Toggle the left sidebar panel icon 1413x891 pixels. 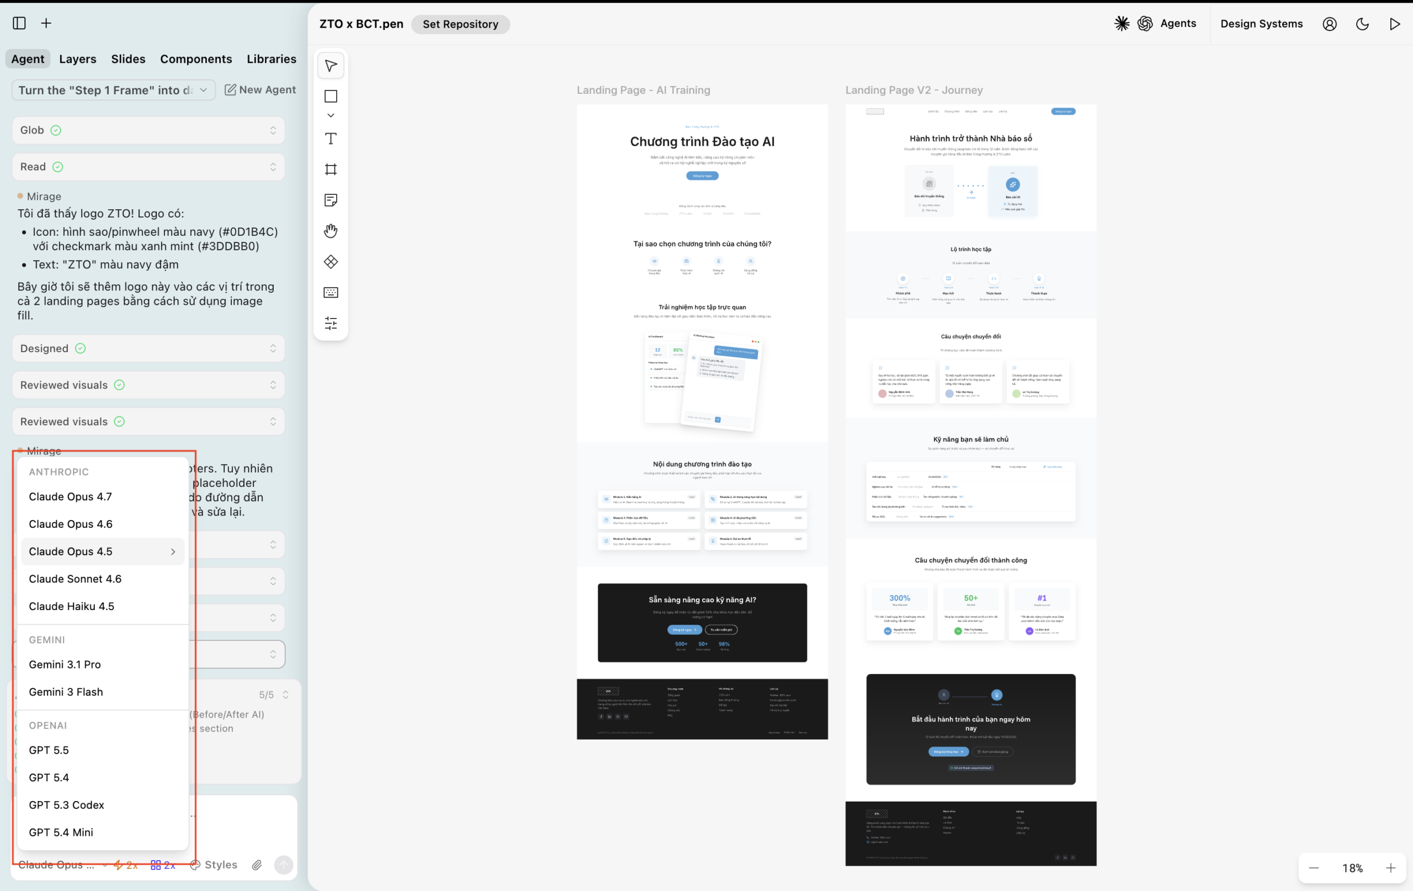[x=19, y=23]
